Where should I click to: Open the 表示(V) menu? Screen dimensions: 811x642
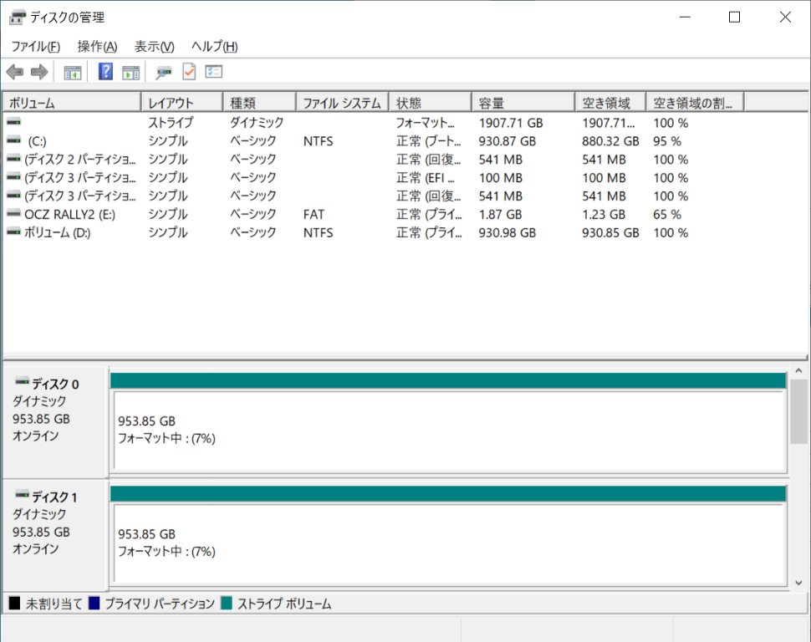(154, 47)
